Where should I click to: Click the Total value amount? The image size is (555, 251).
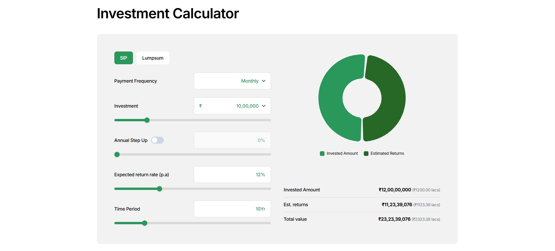[394, 219]
